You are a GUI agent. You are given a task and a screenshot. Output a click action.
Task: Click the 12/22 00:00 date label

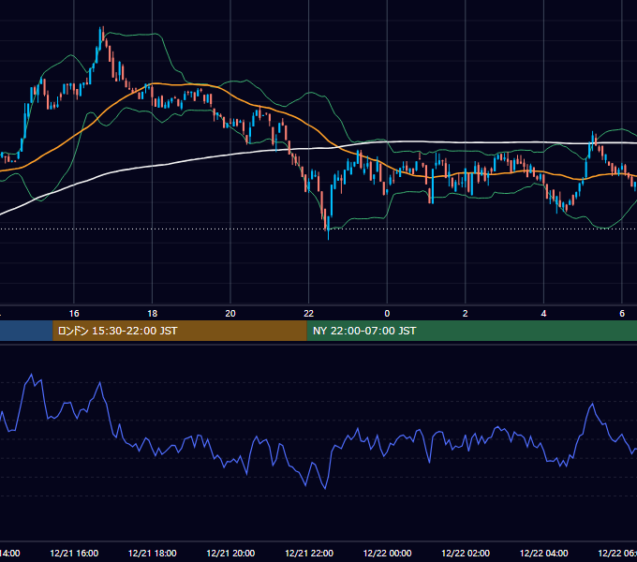(387, 553)
